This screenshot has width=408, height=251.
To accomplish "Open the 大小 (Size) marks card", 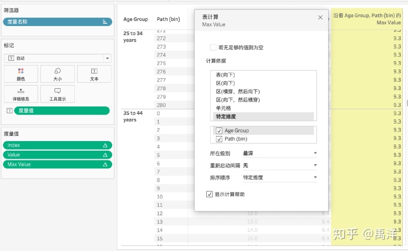I will [x=57, y=74].
